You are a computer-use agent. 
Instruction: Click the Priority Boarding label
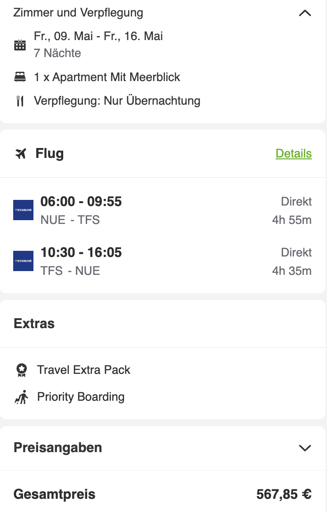click(81, 397)
